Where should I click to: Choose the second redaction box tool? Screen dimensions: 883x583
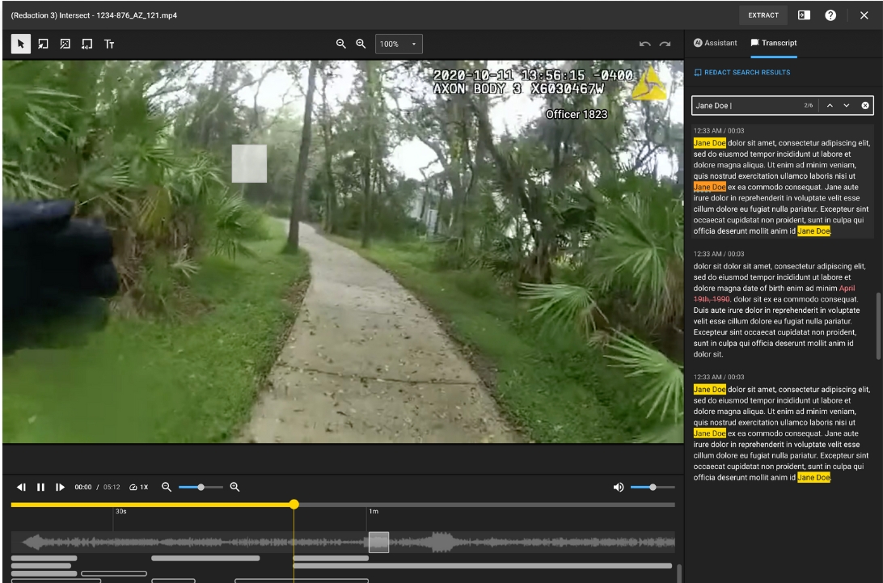point(65,44)
